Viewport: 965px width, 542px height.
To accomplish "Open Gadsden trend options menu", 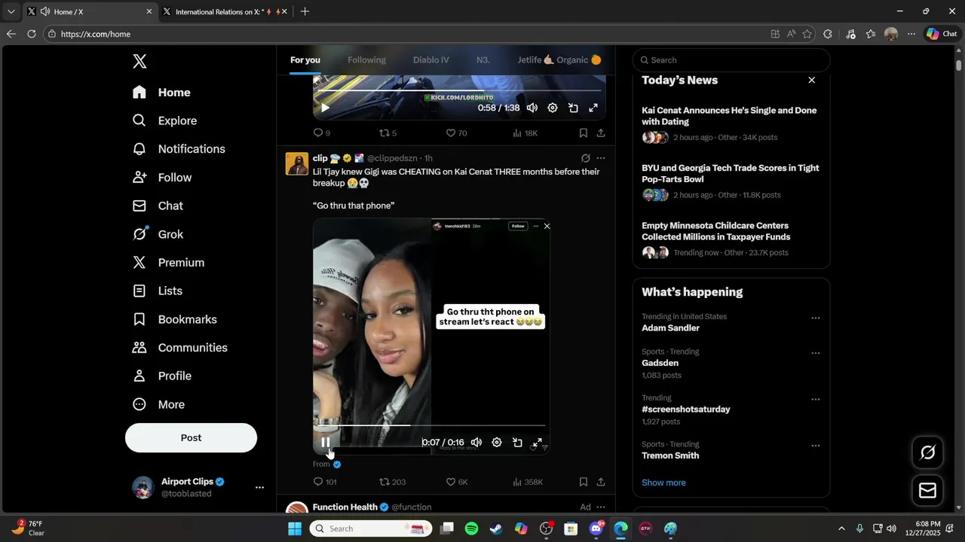I will tap(815, 353).
